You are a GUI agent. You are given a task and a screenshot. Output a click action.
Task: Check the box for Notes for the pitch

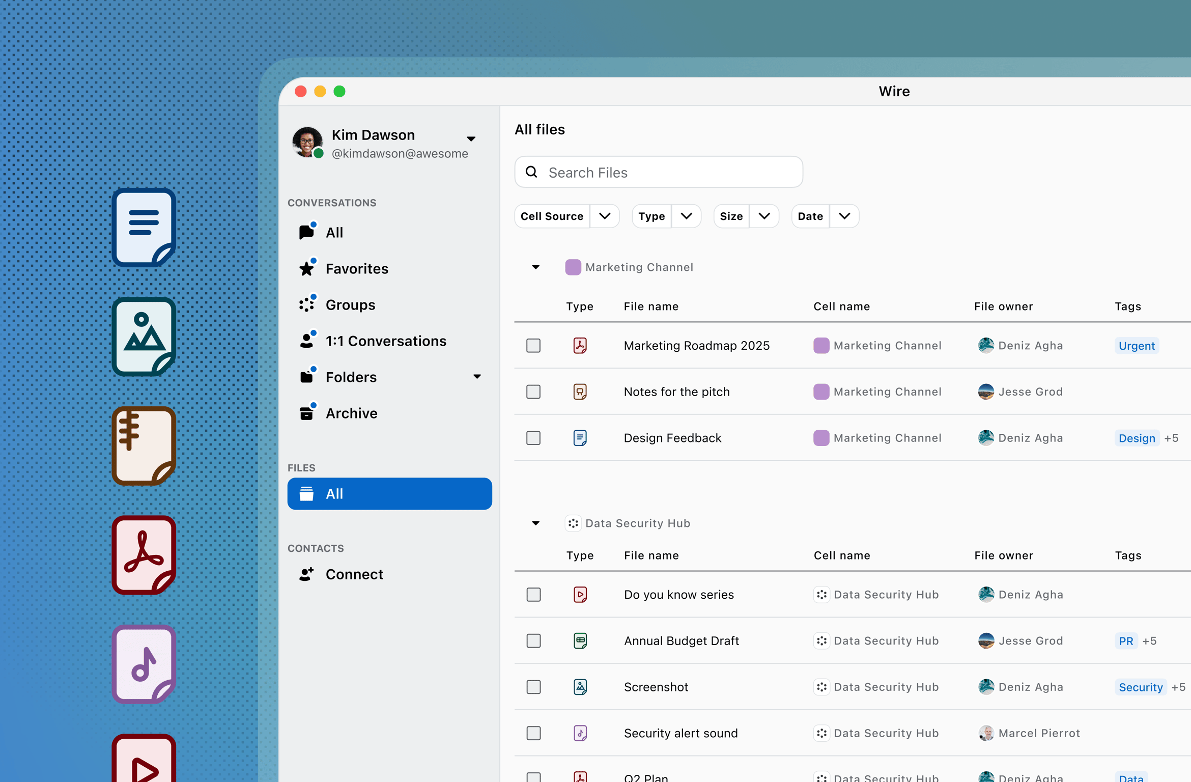[x=533, y=392]
